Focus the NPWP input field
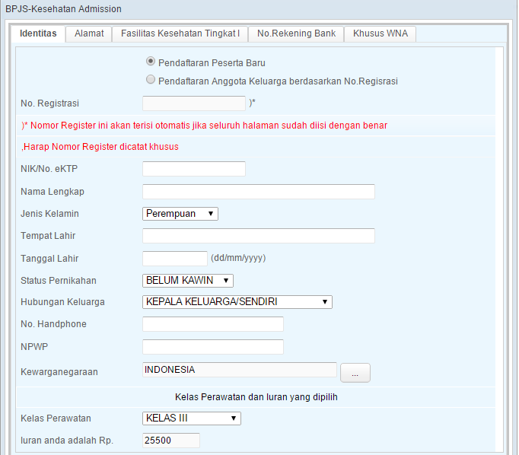Screen dimensions: 519x455 tap(213, 347)
